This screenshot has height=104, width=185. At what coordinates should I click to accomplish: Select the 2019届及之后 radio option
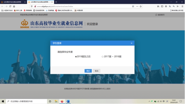tap(76, 57)
